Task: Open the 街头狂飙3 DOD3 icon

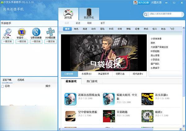Action: pyautogui.click(x=148, y=99)
